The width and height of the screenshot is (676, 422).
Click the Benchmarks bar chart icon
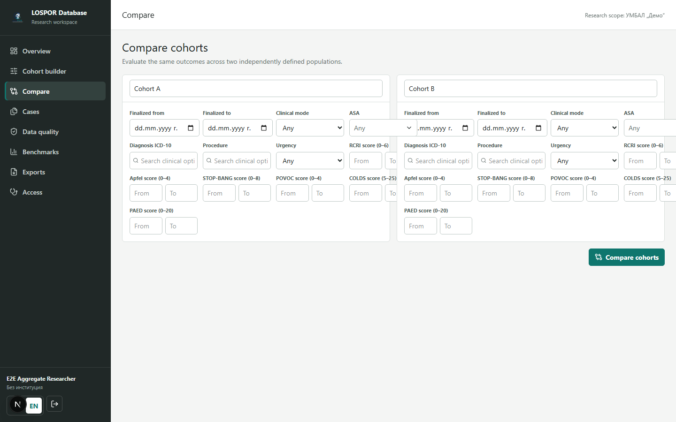(14, 152)
